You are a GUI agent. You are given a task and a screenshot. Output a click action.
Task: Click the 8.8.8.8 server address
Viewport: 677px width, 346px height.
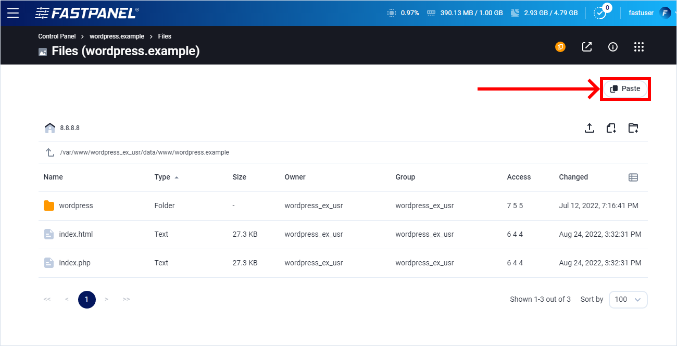(x=70, y=128)
